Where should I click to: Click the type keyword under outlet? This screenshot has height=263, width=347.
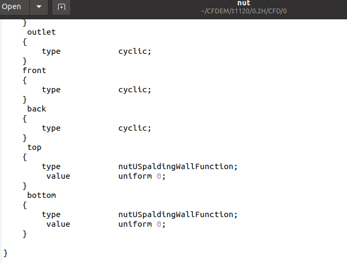(x=51, y=51)
